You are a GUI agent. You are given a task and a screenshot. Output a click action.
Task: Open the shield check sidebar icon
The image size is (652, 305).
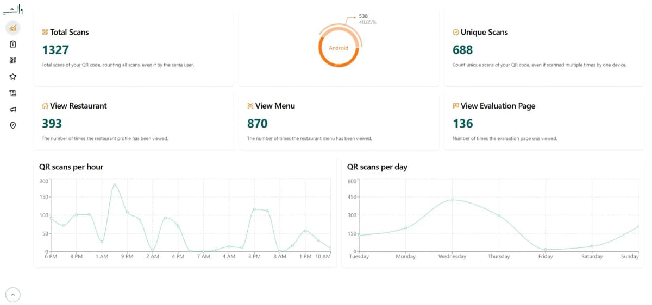[x=13, y=125]
